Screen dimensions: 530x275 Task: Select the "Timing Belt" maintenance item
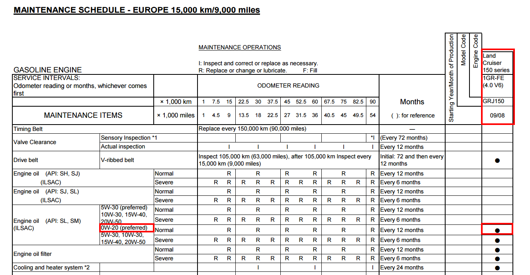click(x=28, y=129)
